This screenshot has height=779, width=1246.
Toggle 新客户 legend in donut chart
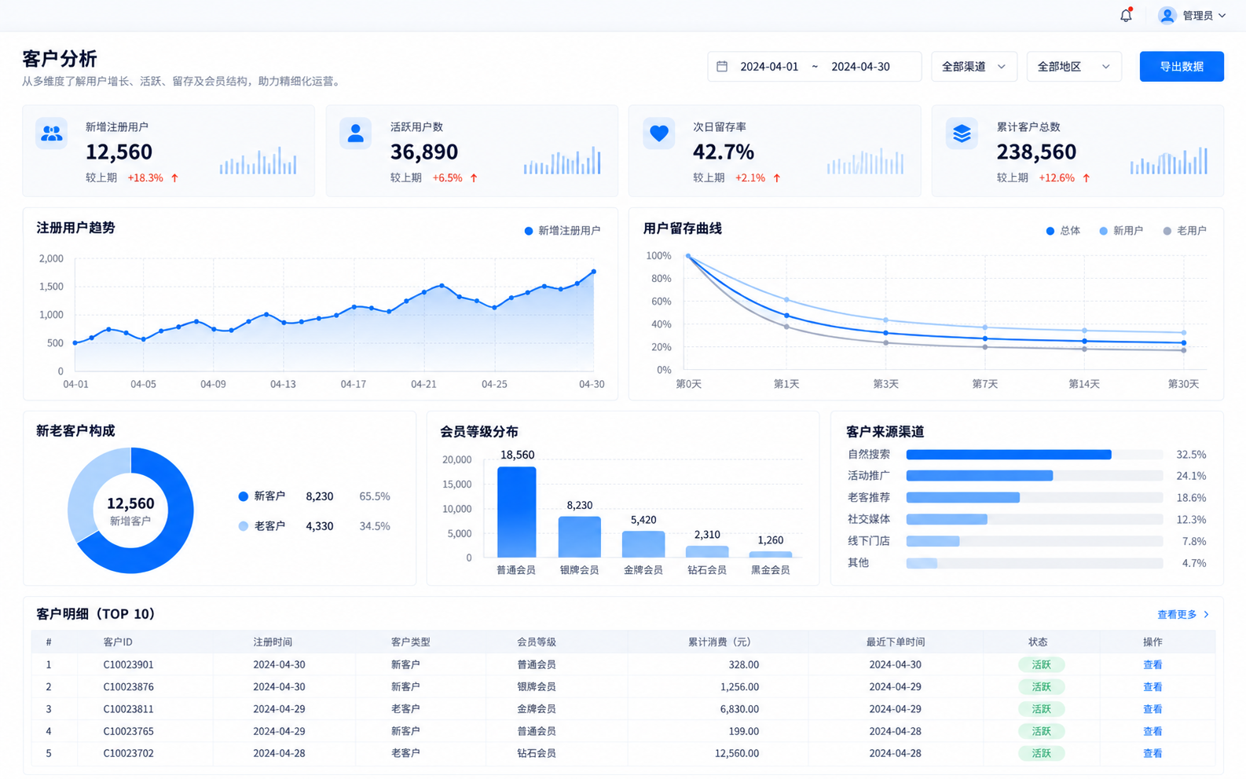[262, 496]
